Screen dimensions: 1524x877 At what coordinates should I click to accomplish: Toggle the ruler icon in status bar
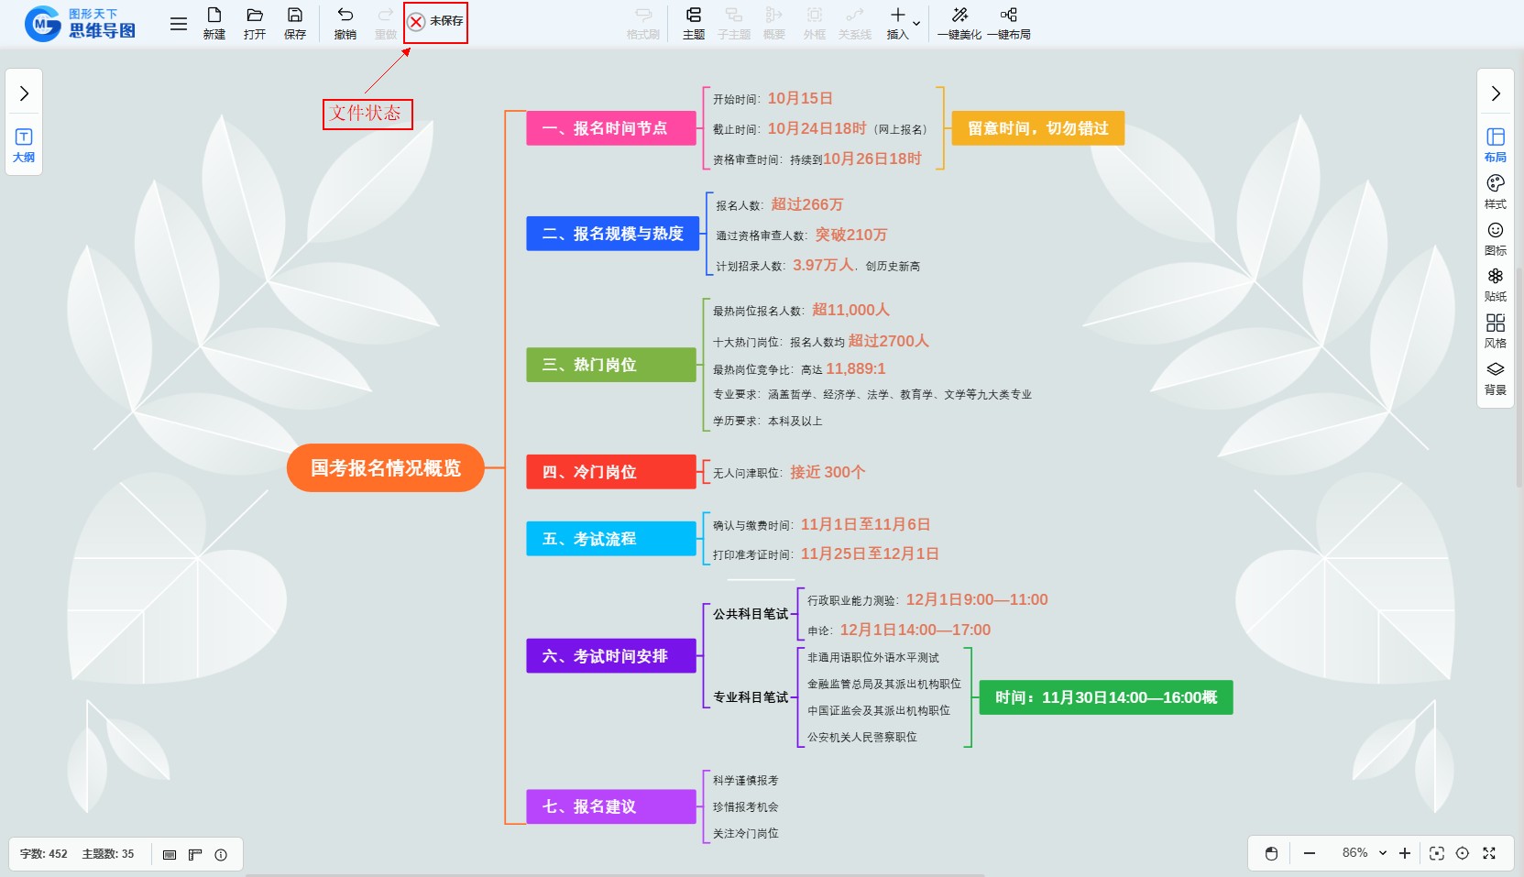[x=195, y=855]
